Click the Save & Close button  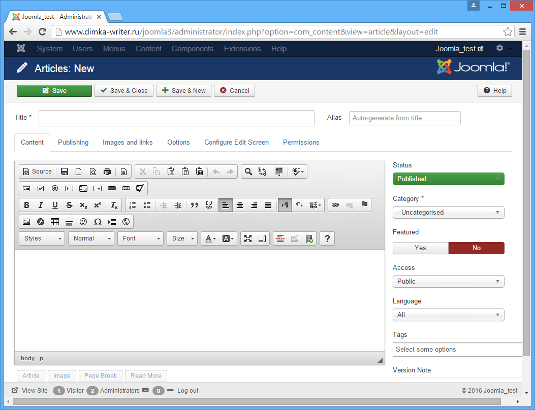tap(124, 91)
